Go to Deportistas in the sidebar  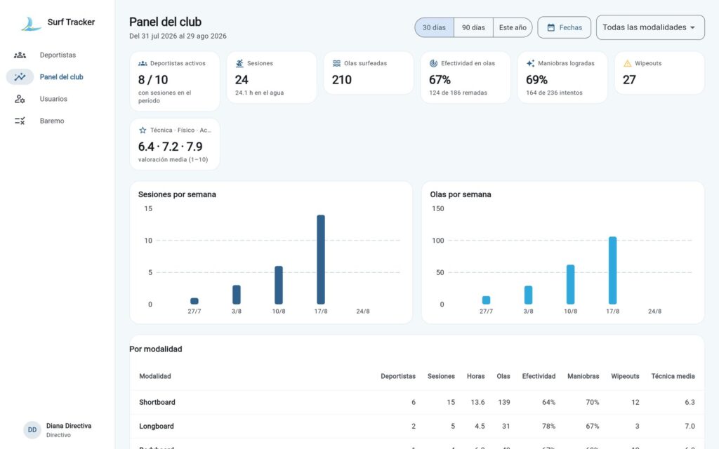pos(58,55)
